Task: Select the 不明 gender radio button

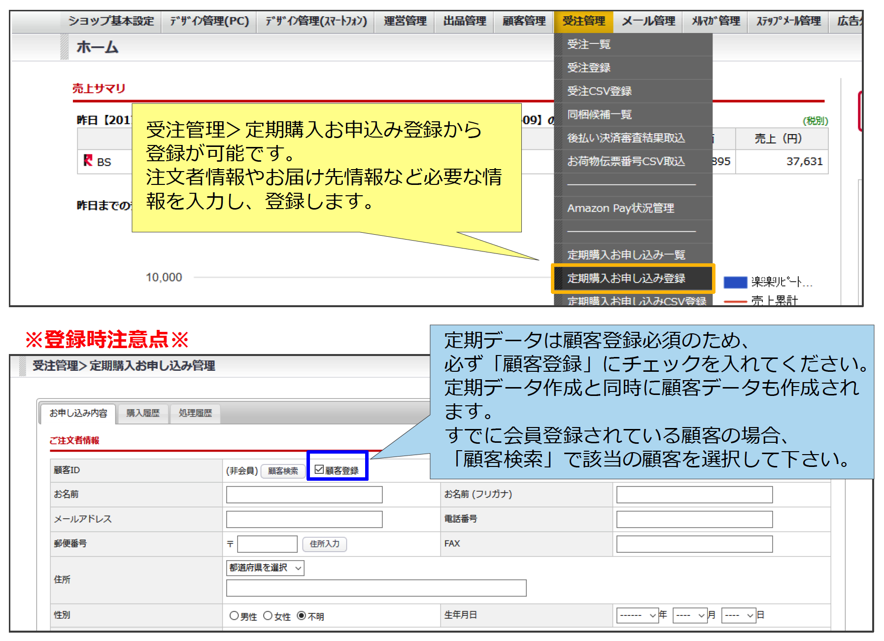Action: (x=302, y=616)
